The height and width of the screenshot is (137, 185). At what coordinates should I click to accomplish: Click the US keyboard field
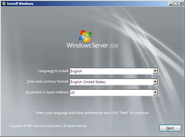pyautogui.click(x=114, y=92)
